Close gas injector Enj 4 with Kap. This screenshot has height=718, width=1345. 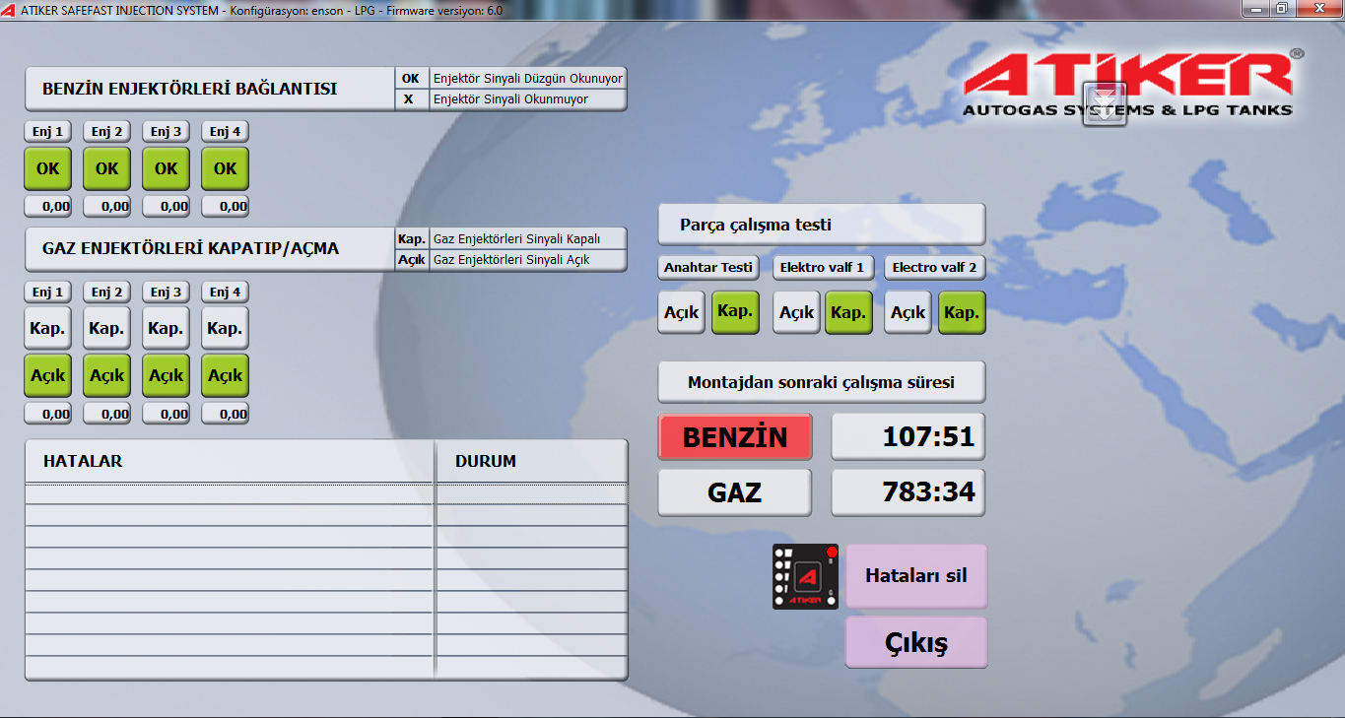225,328
